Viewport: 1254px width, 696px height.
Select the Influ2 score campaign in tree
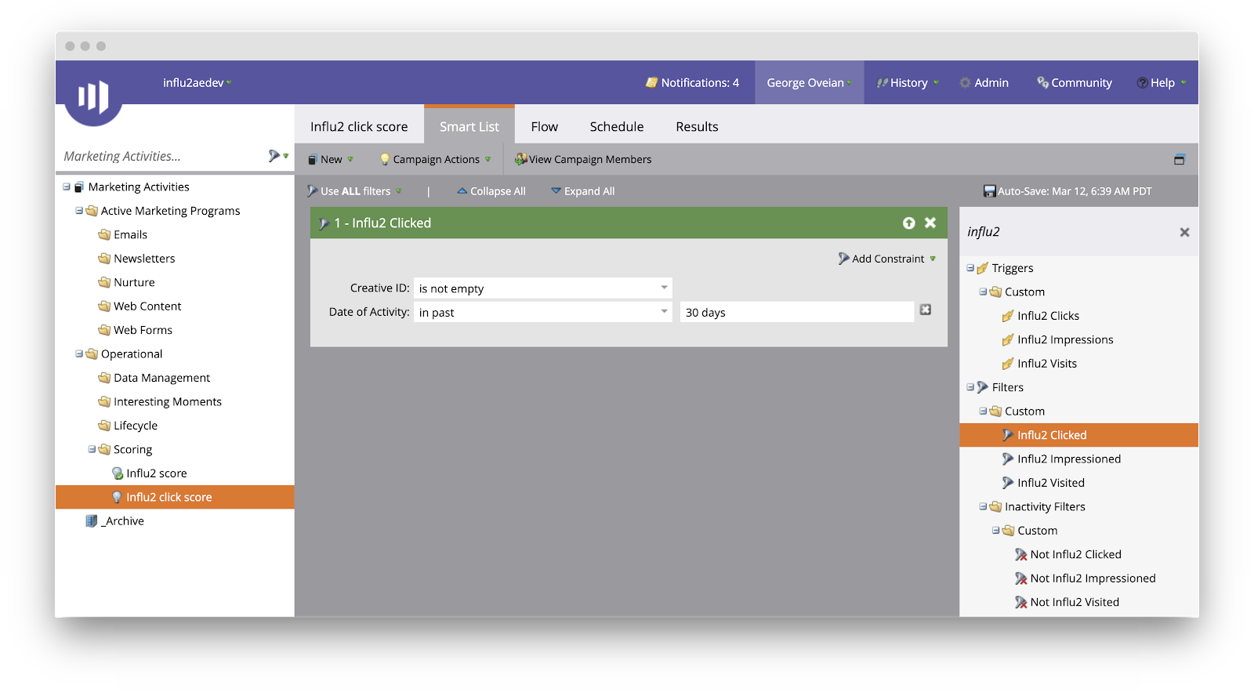[156, 473]
